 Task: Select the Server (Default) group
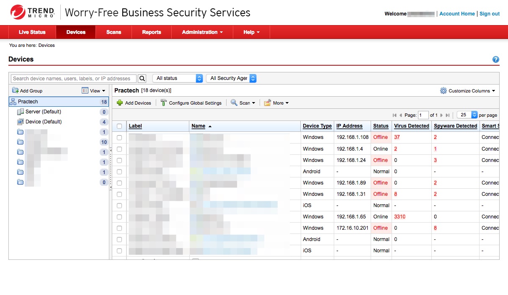tap(43, 112)
